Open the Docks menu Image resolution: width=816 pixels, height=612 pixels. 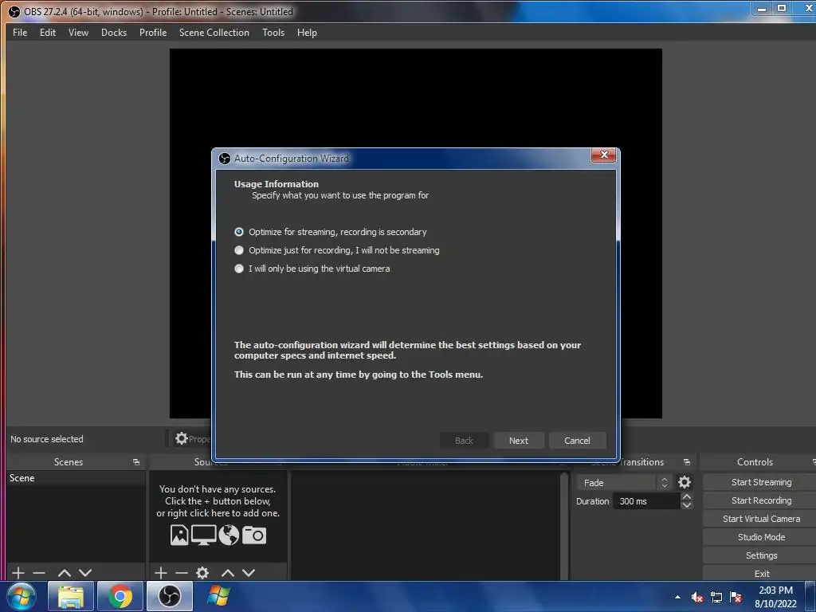pyautogui.click(x=114, y=32)
